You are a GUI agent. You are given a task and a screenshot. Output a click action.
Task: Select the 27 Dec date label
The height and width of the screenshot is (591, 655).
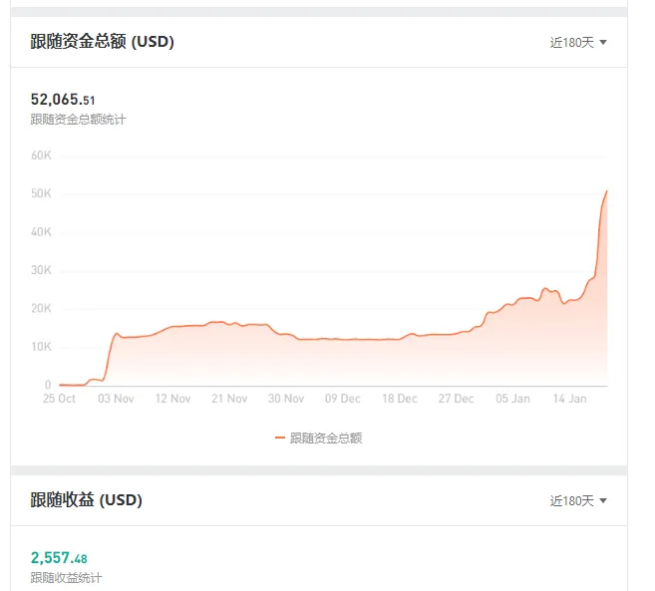point(456,399)
